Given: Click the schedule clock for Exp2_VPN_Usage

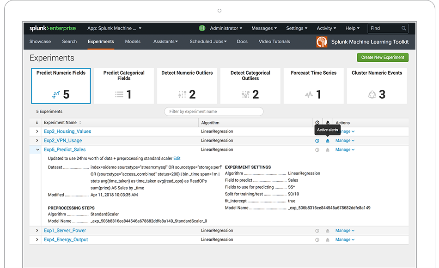Looking at the screenshot, I should 317,141.
